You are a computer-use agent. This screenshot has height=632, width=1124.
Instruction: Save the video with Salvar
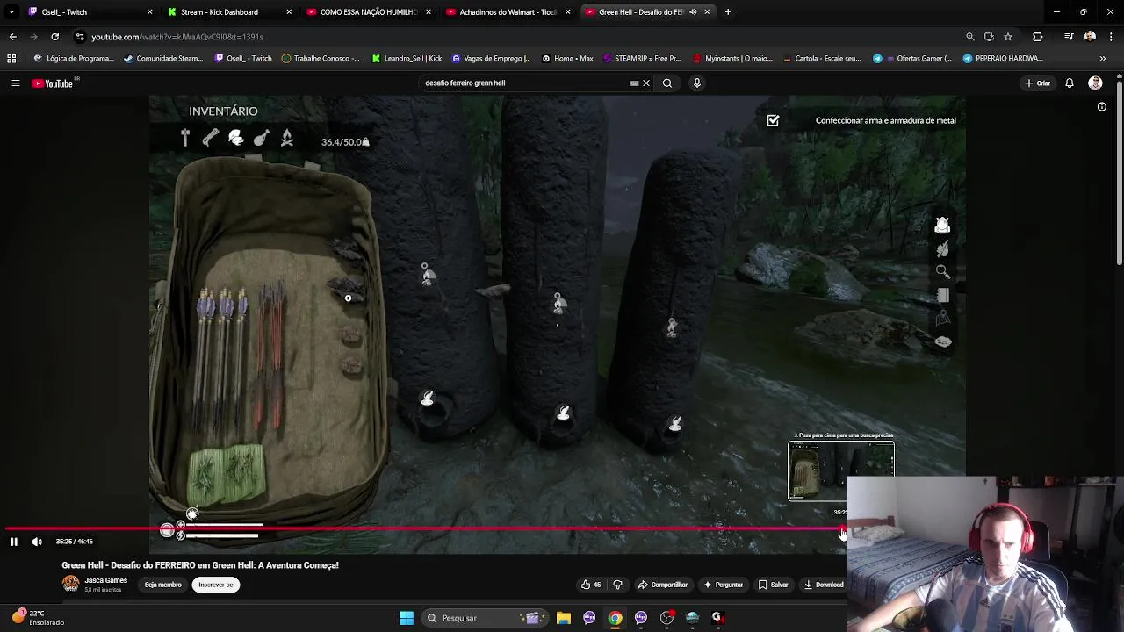pos(774,585)
